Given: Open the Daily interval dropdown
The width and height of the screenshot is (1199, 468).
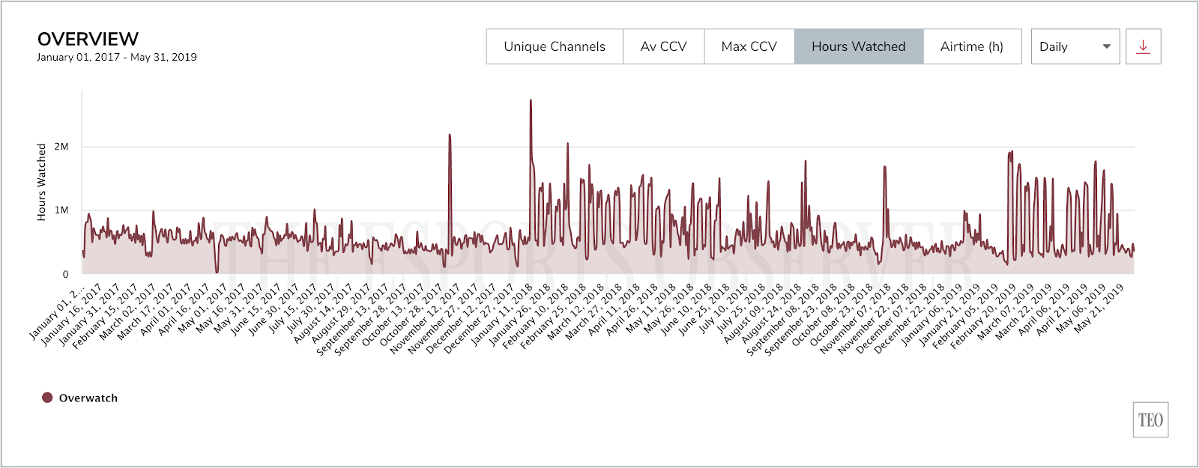Looking at the screenshot, I should tap(1064, 46).
